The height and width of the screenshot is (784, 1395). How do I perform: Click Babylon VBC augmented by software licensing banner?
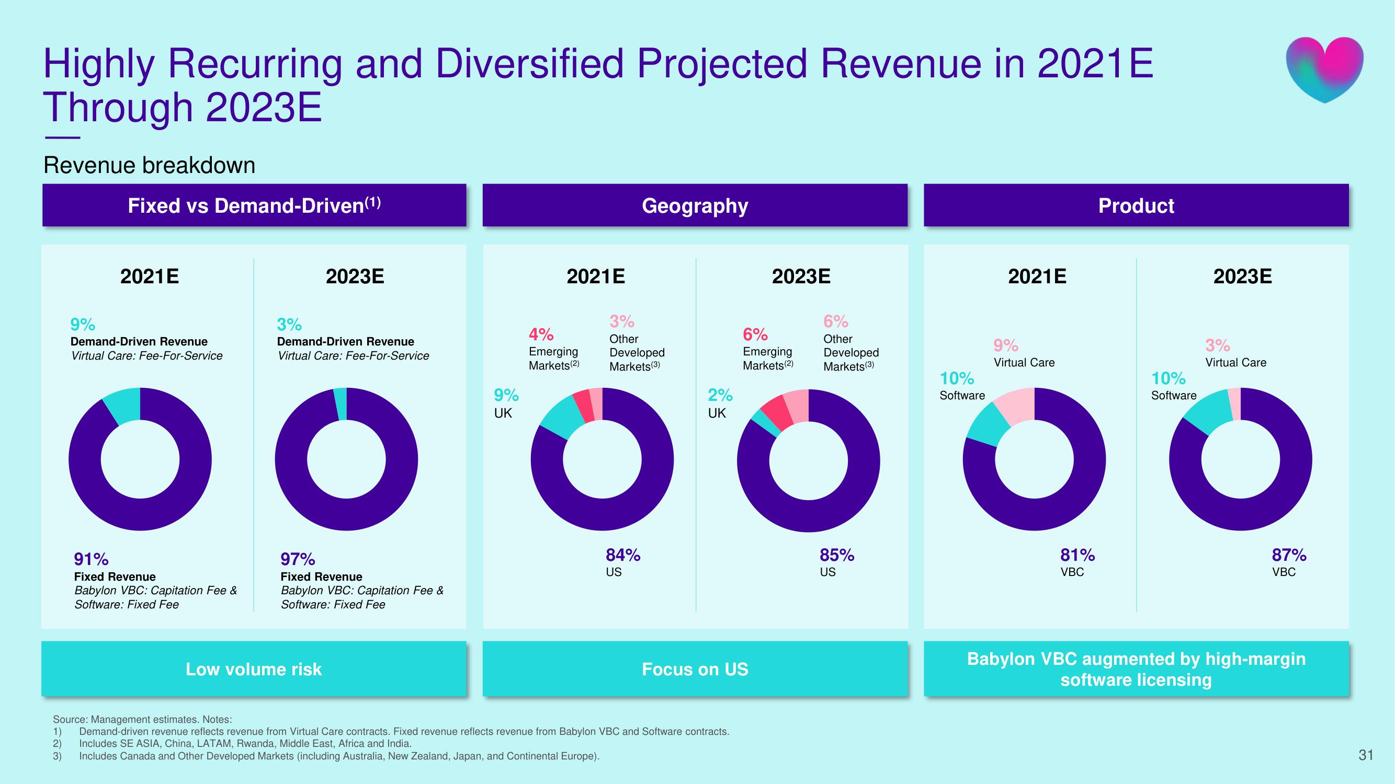coord(1136,669)
